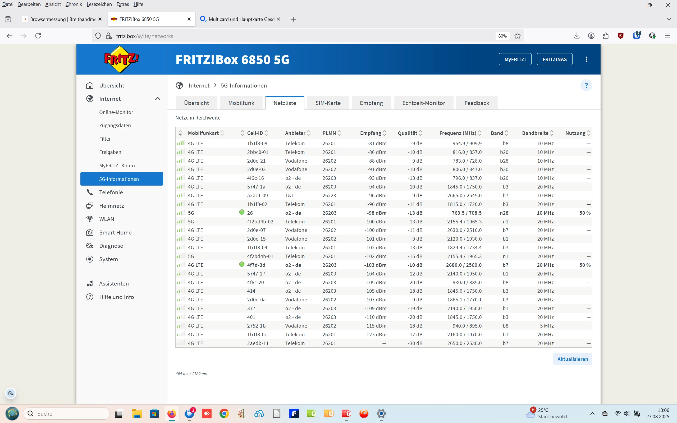The image size is (677, 423).
Task: Open WLAN section in sidebar
Action: (x=107, y=219)
